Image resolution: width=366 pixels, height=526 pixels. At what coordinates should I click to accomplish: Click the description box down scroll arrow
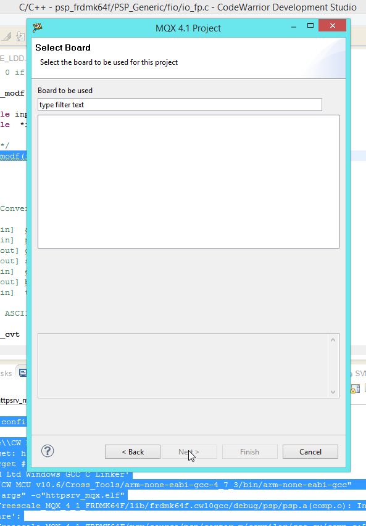(x=333, y=392)
